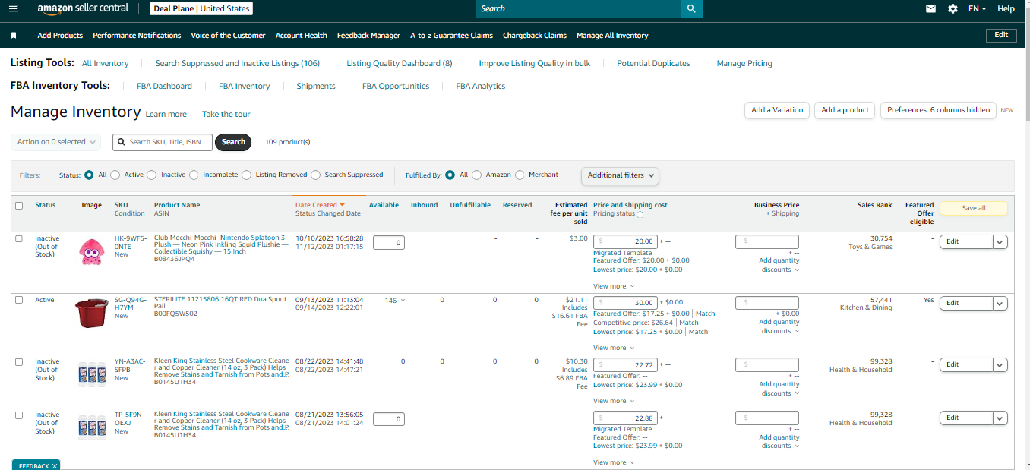Click Business Price field for Sterilite pail

[767, 303]
